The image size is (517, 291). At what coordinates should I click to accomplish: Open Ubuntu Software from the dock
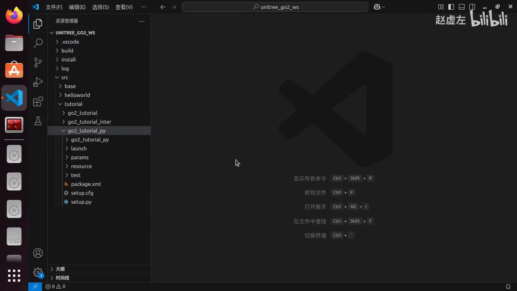[14, 70]
